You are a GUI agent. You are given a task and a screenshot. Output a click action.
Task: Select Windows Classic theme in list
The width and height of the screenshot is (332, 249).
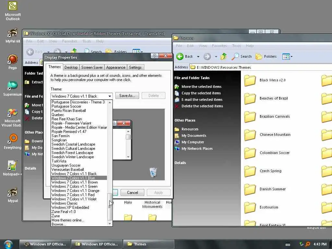[79, 203]
